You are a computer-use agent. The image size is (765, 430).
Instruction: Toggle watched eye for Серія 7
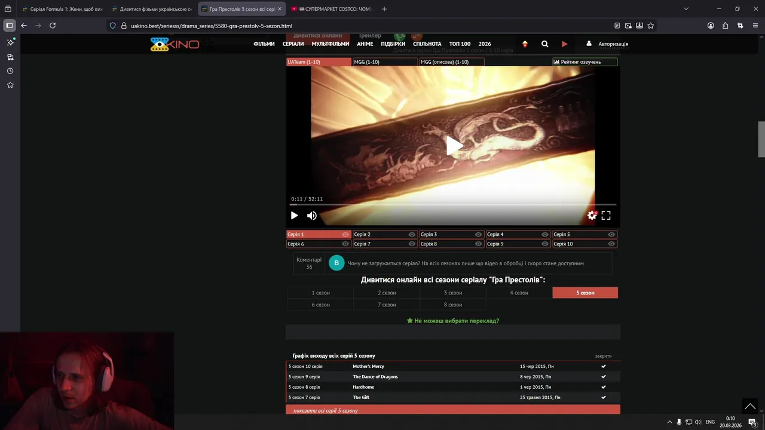click(x=412, y=244)
